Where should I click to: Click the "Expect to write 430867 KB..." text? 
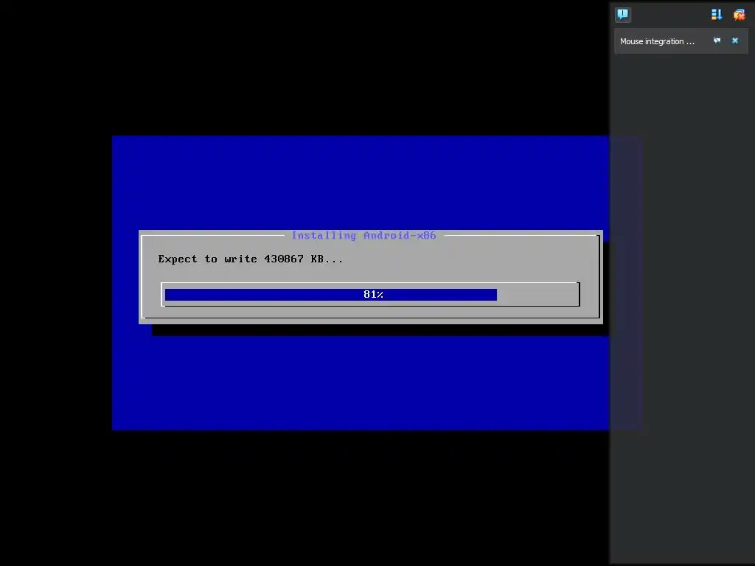tap(251, 259)
